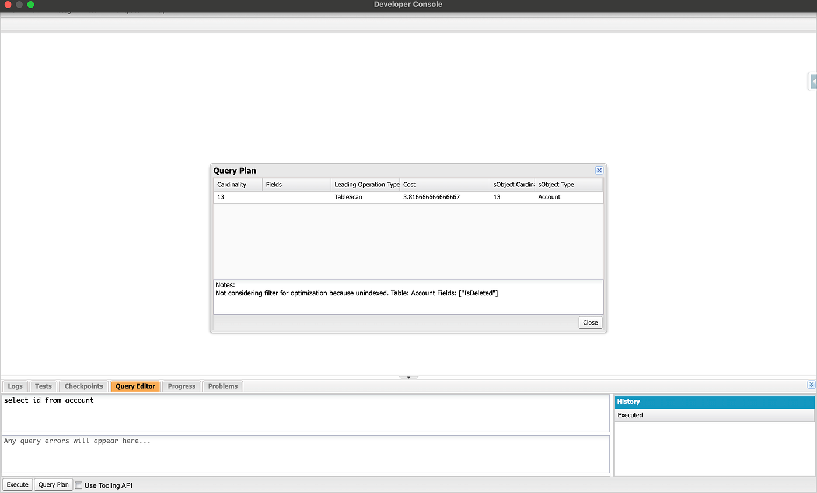Collapse the bottom panel with double-chevron icon
Image resolution: width=817 pixels, height=493 pixels.
pyautogui.click(x=811, y=385)
